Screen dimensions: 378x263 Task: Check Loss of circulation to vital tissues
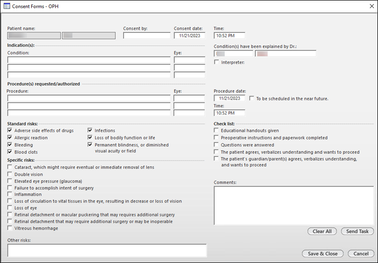point(9,201)
